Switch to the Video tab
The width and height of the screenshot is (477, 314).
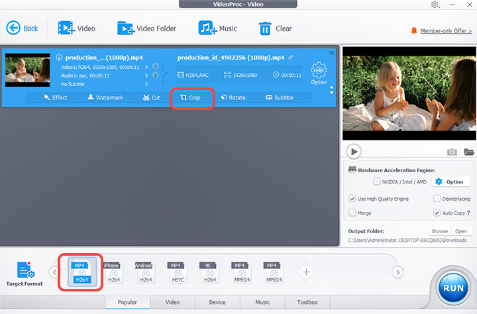tap(172, 302)
